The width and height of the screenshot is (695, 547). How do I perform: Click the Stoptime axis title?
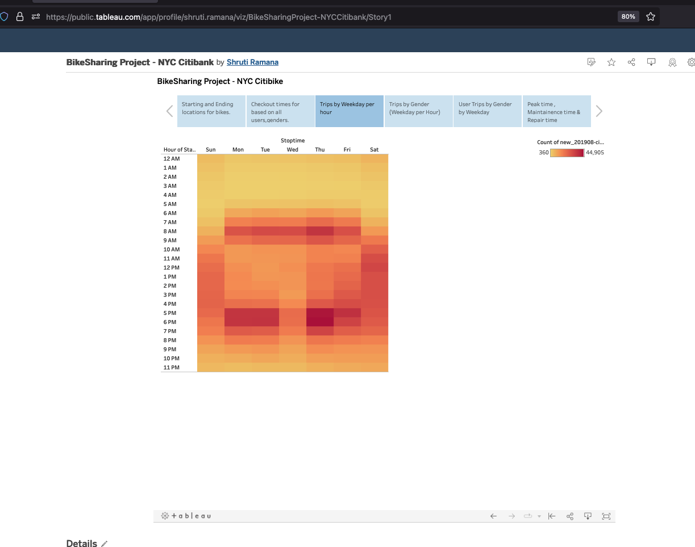(293, 140)
